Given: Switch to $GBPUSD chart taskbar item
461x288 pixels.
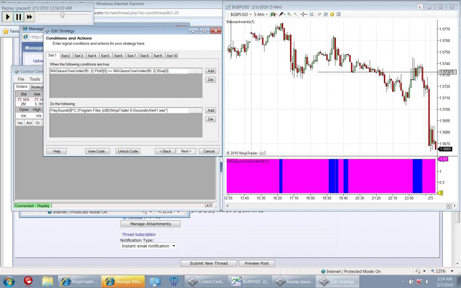Looking at the screenshot, I should [250, 282].
